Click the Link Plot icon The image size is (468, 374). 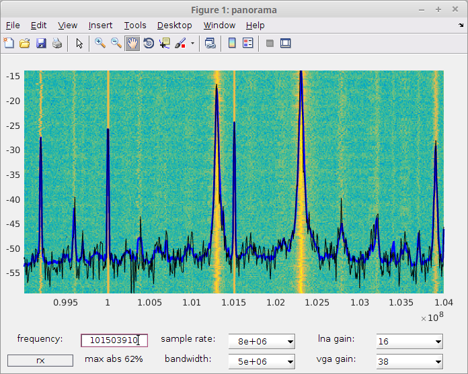click(x=210, y=43)
